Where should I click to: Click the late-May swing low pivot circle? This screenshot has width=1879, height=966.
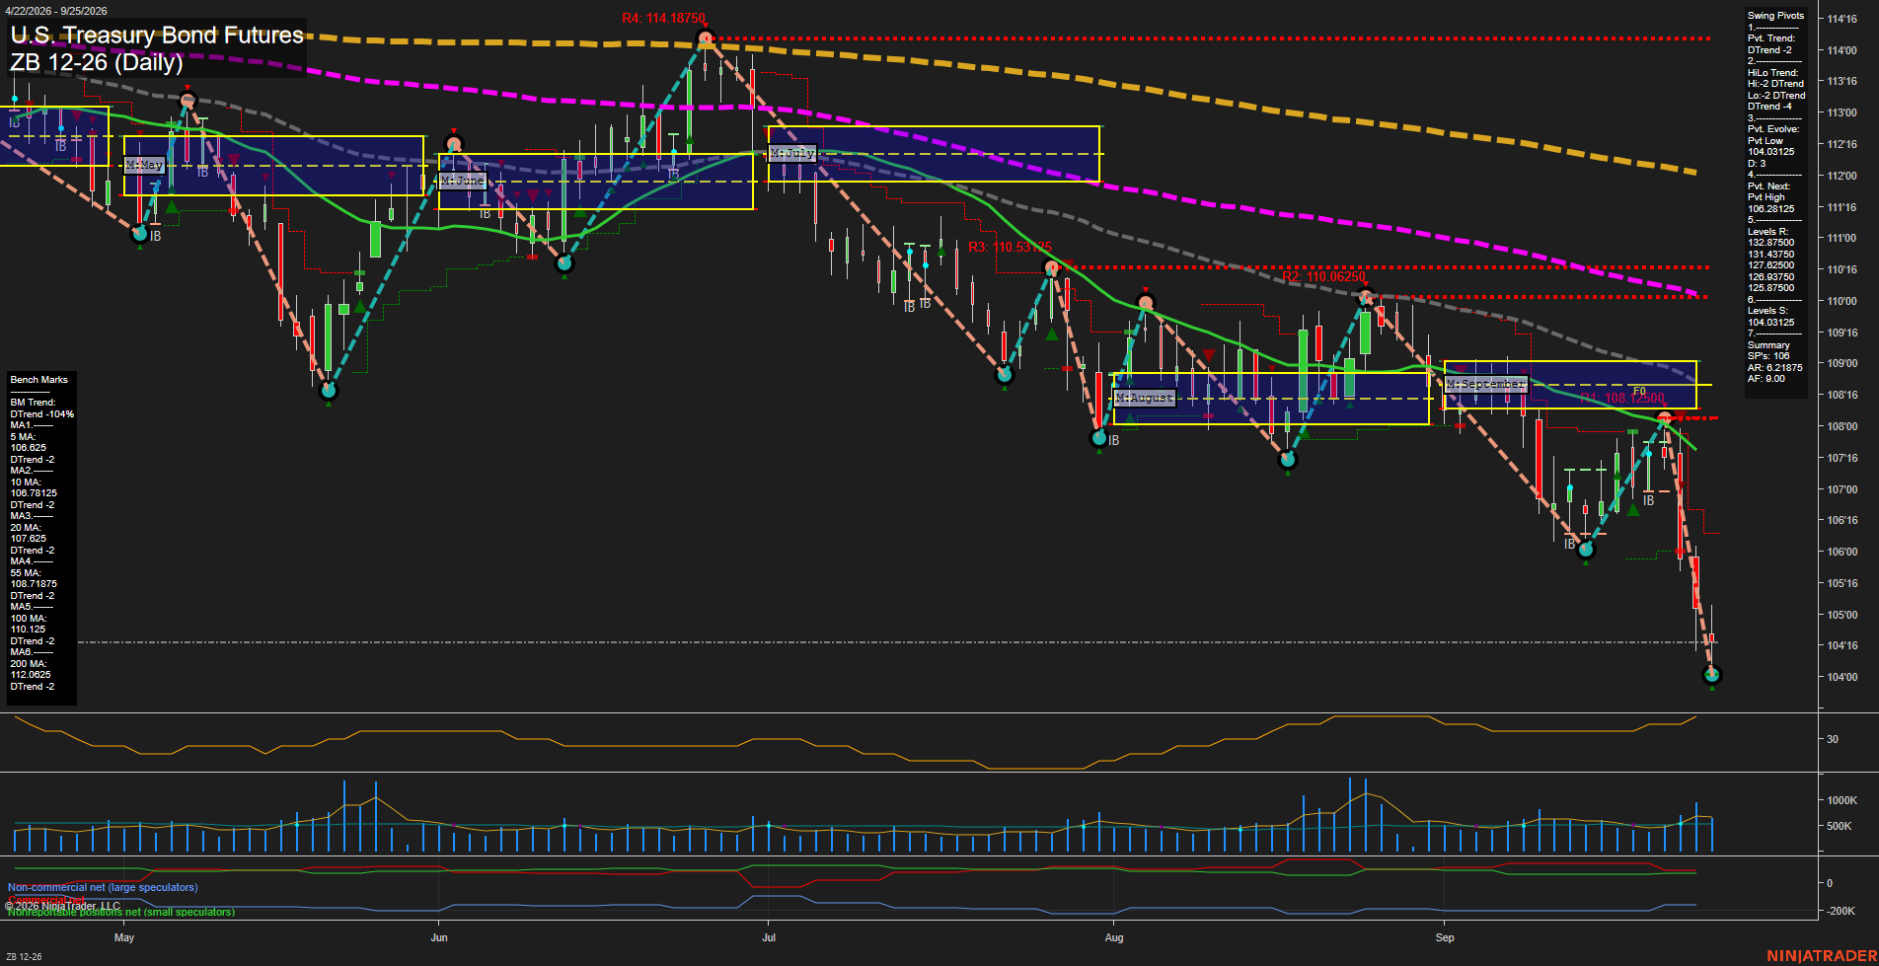click(x=329, y=391)
